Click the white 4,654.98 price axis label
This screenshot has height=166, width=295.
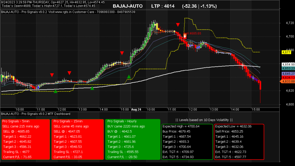(288, 64)
